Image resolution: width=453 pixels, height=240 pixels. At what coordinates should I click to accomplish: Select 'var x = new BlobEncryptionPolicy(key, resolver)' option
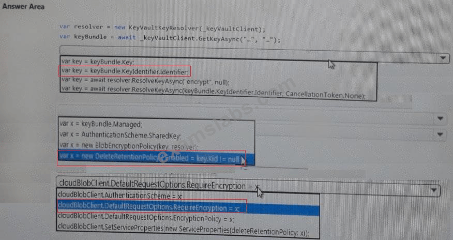coord(129,146)
